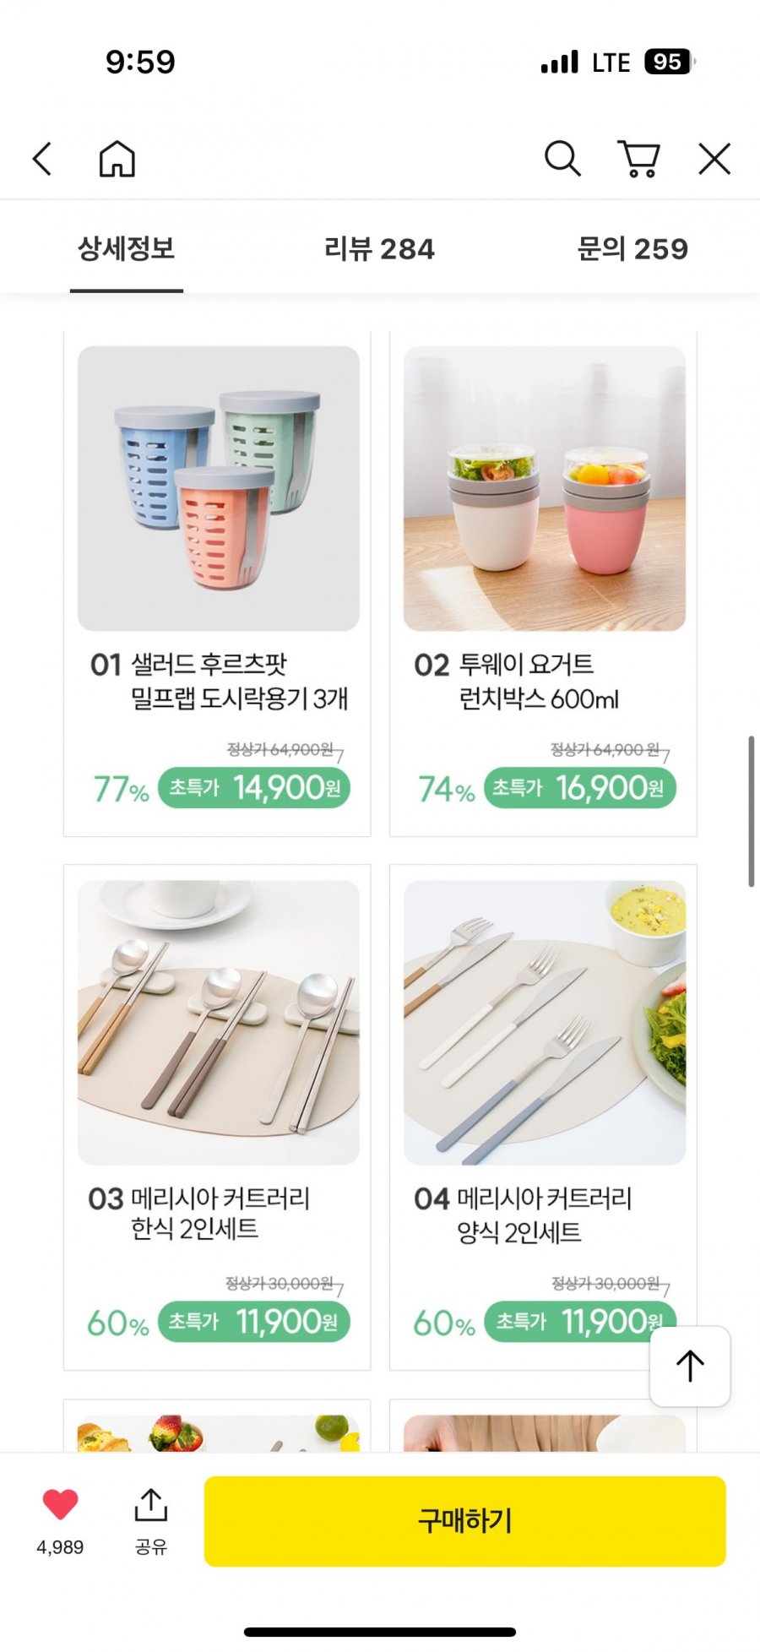Switch to the 문의 259 tab
760x1652 pixels.
(x=632, y=249)
